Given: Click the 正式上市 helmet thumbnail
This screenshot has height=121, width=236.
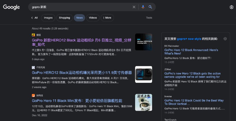Looking at the screenshot, I should (144, 102).
